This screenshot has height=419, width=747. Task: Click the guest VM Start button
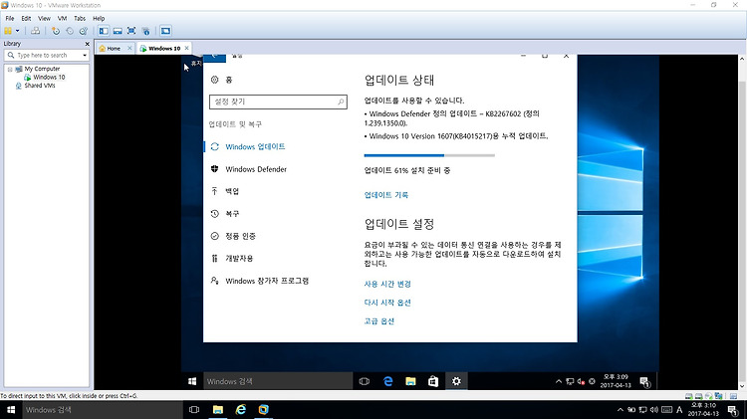click(x=192, y=381)
